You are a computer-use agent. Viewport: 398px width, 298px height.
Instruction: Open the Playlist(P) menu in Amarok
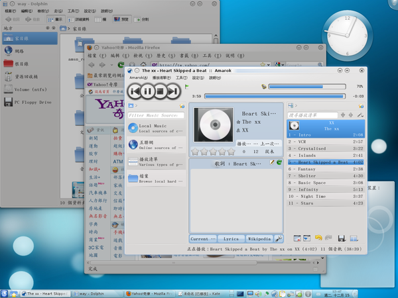[x=161, y=77]
